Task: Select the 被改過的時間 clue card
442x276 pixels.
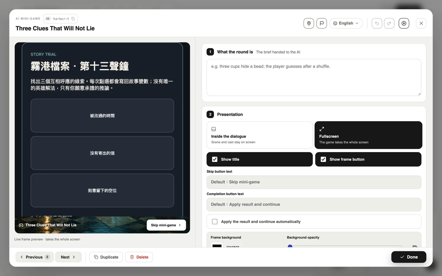Action: (x=102, y=116)
